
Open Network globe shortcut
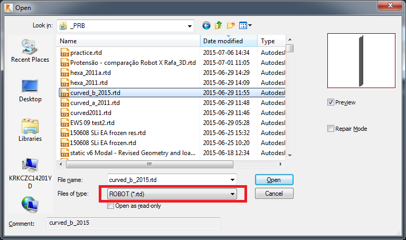30,205
